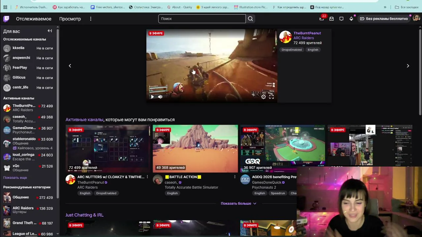Switch to "Просмотр" tab
Image resolution: width=422 pixels, height=237 pixels.
[70, 19]
